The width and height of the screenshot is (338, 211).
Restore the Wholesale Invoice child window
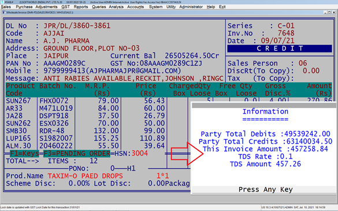click(x=329, y=13)
